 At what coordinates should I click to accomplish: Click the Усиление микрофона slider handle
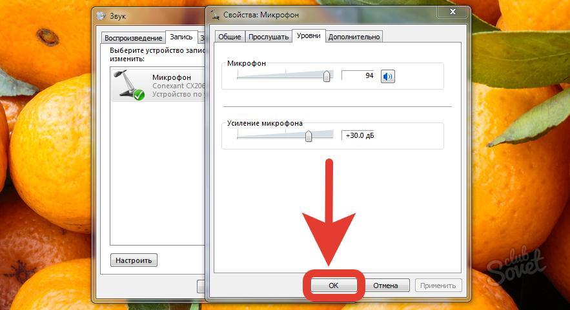(x=309, y=136)
